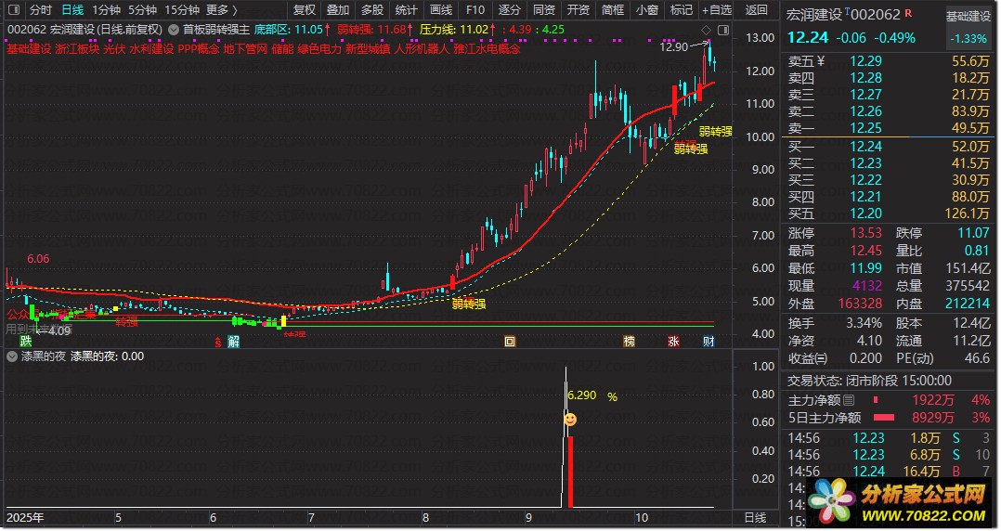
Task: Click the green 跌 event marker
Action: 26,342
